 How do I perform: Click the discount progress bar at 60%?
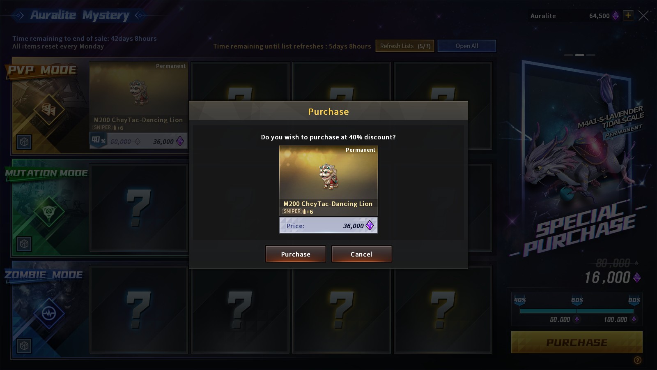[x=577, y=311]
